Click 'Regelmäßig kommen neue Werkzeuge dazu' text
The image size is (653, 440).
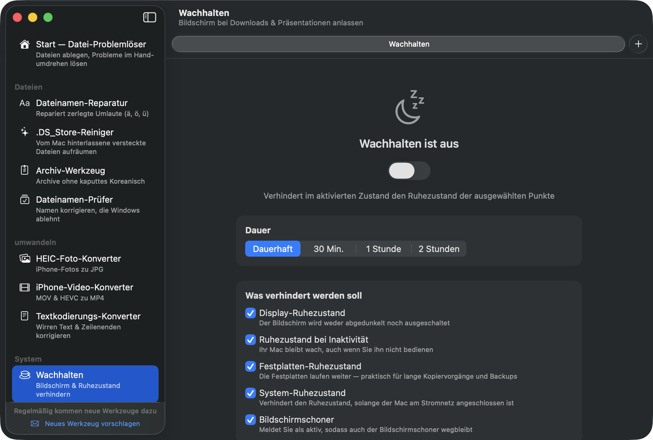85,411
